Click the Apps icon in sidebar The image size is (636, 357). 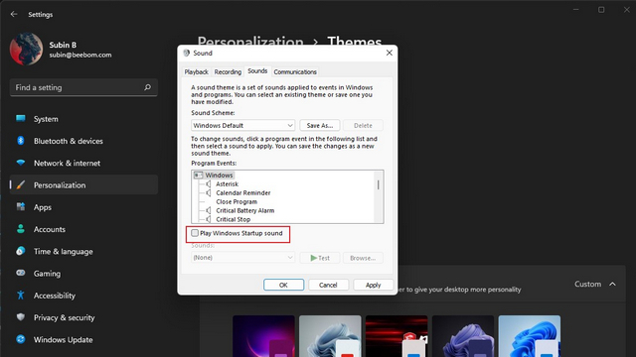21,207
